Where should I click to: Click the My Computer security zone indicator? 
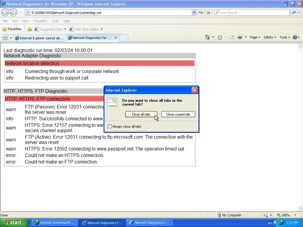tap(229, 215)
